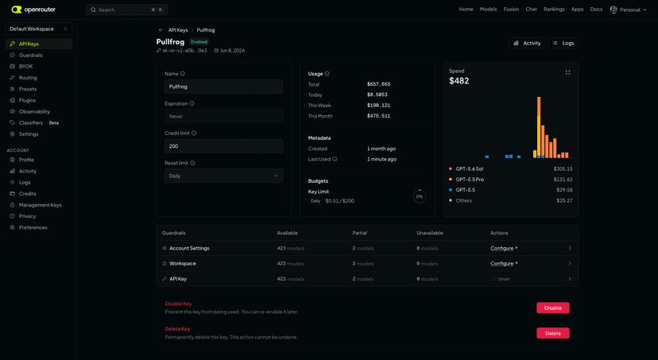Click the red Disable button
This screenshot has height=360, width=658.
pyautogui.click(x=552, y=308)
